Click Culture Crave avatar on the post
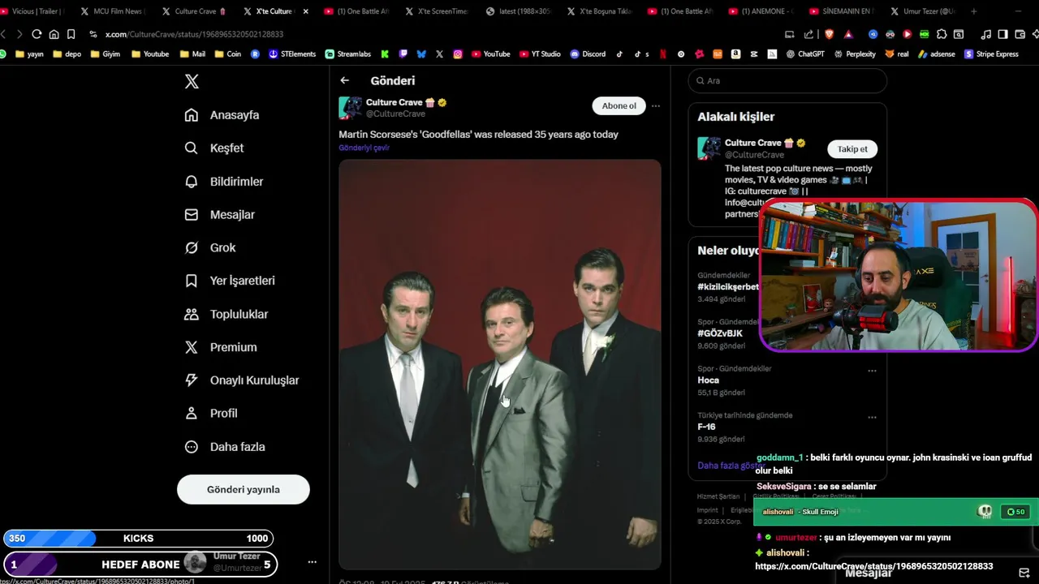The image size is (1039, 584). (x=350, y=108)
